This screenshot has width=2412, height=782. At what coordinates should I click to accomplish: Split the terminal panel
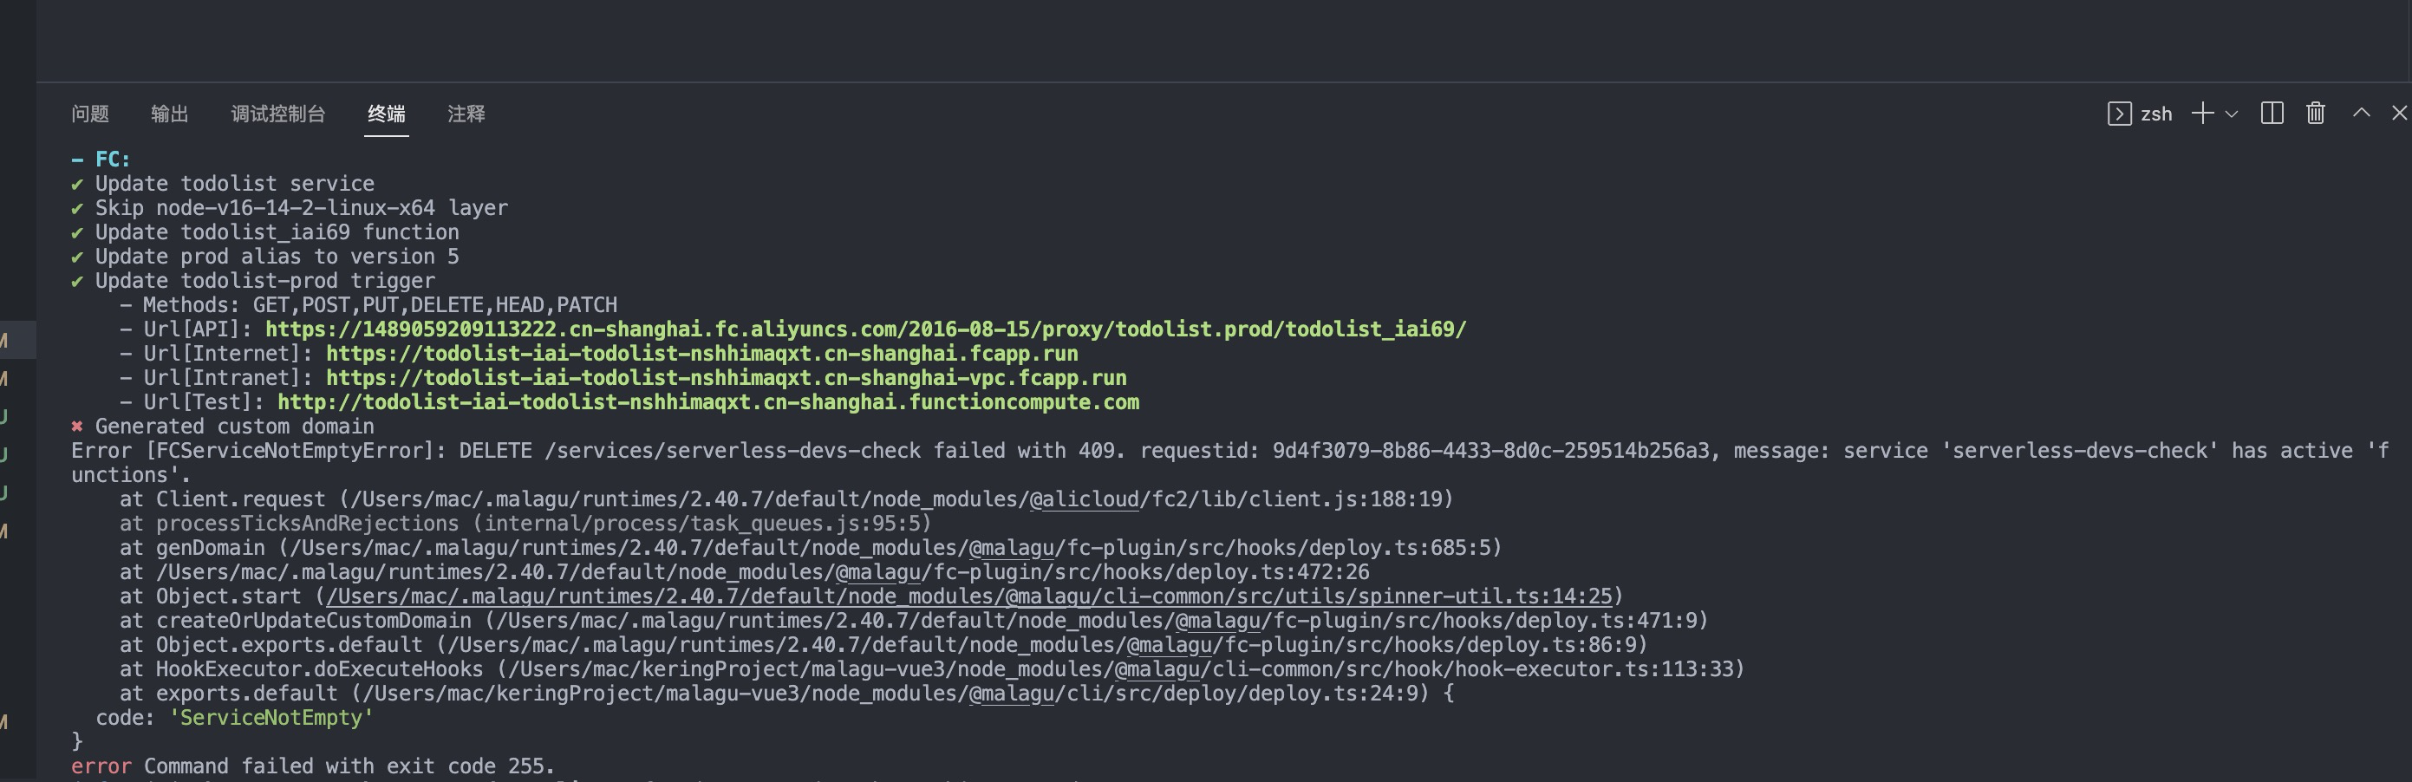click(x=2272, y=114)
